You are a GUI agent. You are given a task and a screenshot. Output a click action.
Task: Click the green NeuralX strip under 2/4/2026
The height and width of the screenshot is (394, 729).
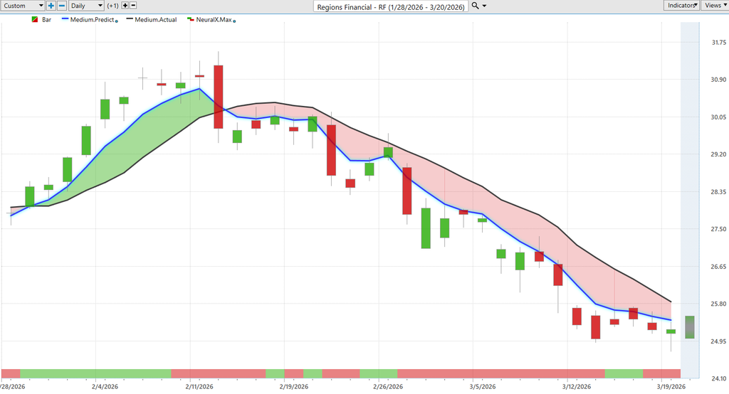(x=95, y=373)
